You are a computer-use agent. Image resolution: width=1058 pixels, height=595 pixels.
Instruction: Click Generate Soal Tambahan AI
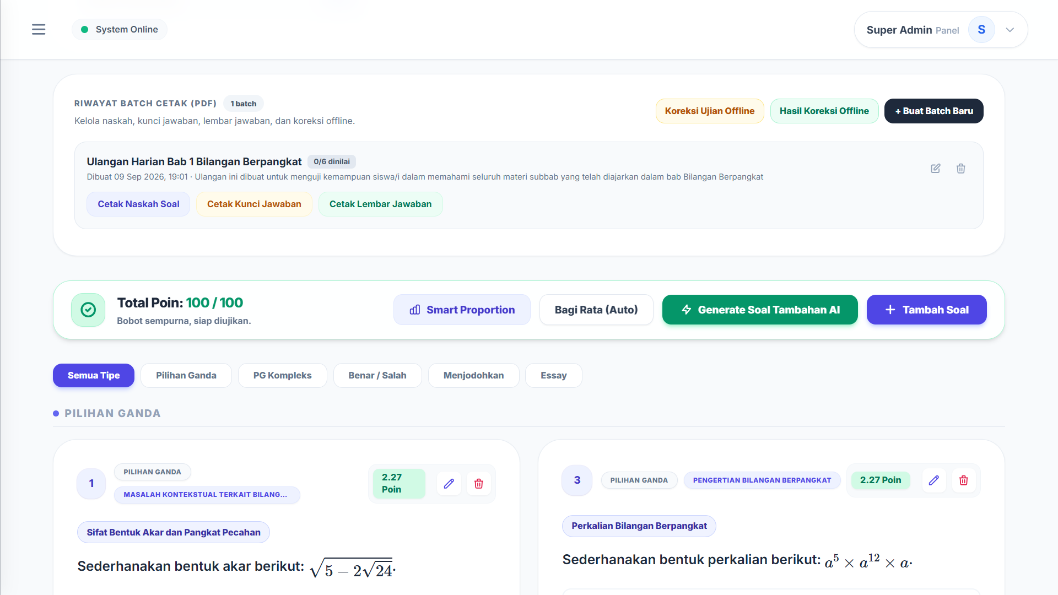[760, 310]
